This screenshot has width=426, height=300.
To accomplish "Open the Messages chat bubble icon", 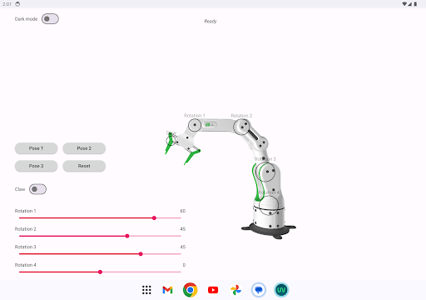I will click(x=259, y=290).
